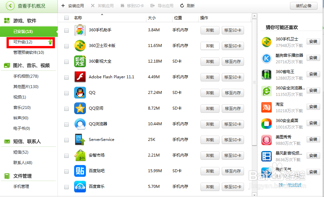Click the 游戏、软件 section grid icon

point(7,21)
